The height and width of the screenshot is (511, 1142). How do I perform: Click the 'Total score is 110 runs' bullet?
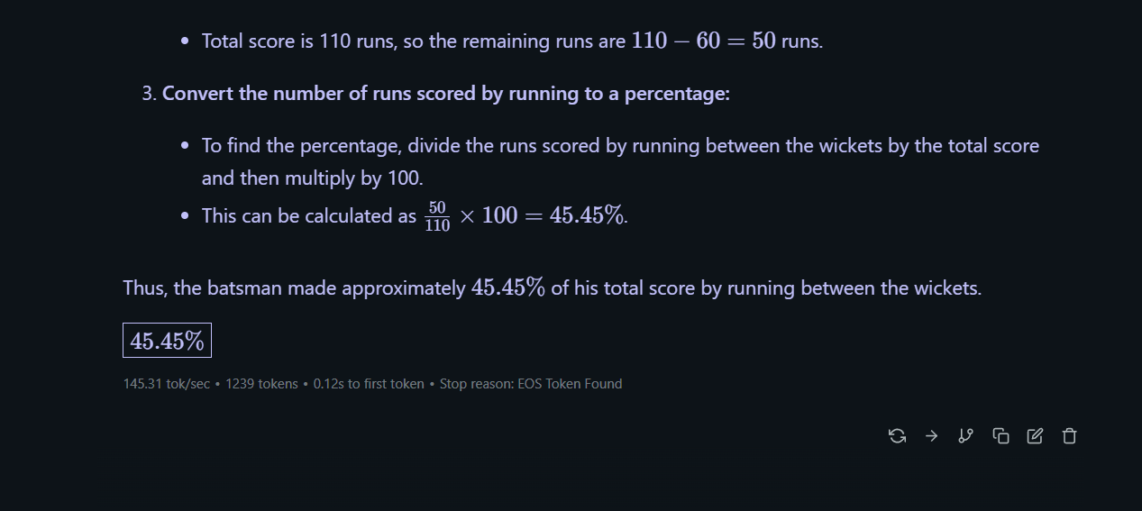pos(297,41)
